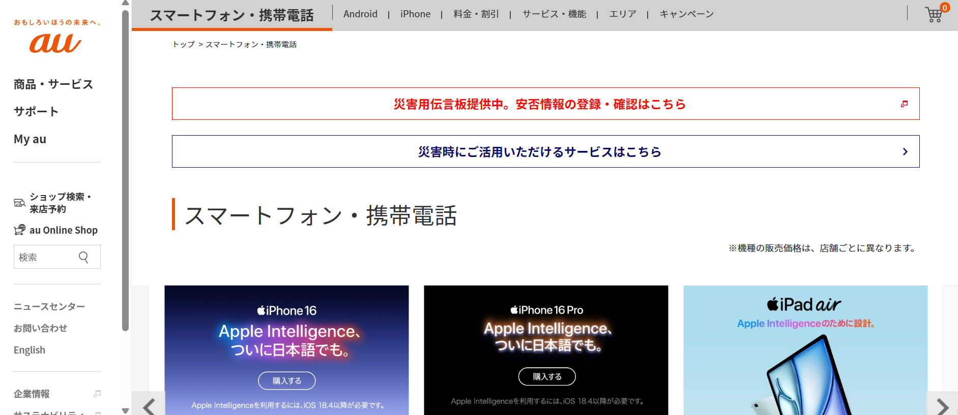Image resolution: width=958 pixels, height=415 pixels.
Task: Open 災害用伝言板提供中 banner link
Action: [x=545, y=104]
